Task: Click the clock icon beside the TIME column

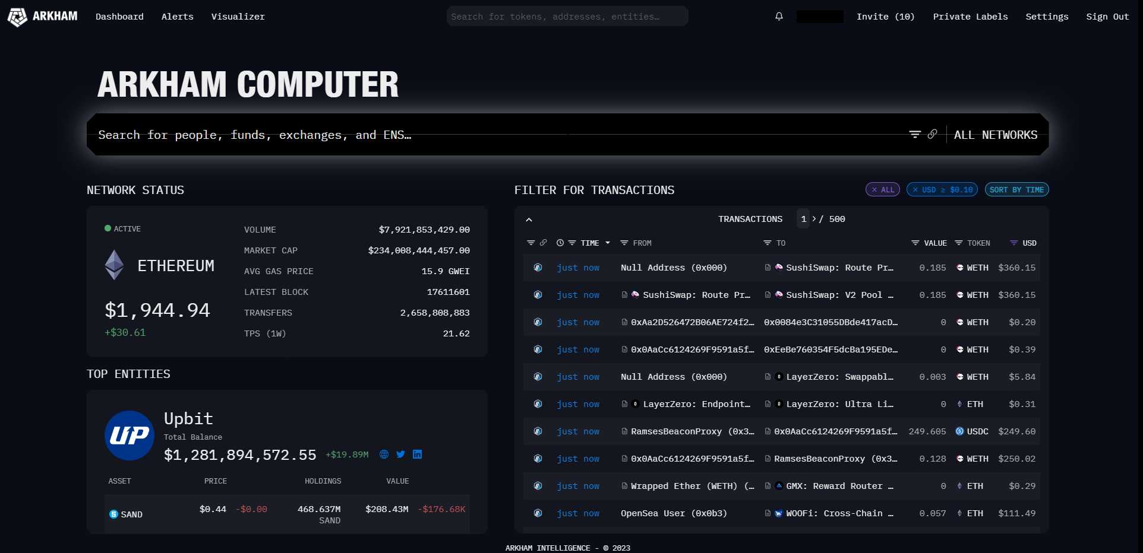Action: tap(560, 243)
